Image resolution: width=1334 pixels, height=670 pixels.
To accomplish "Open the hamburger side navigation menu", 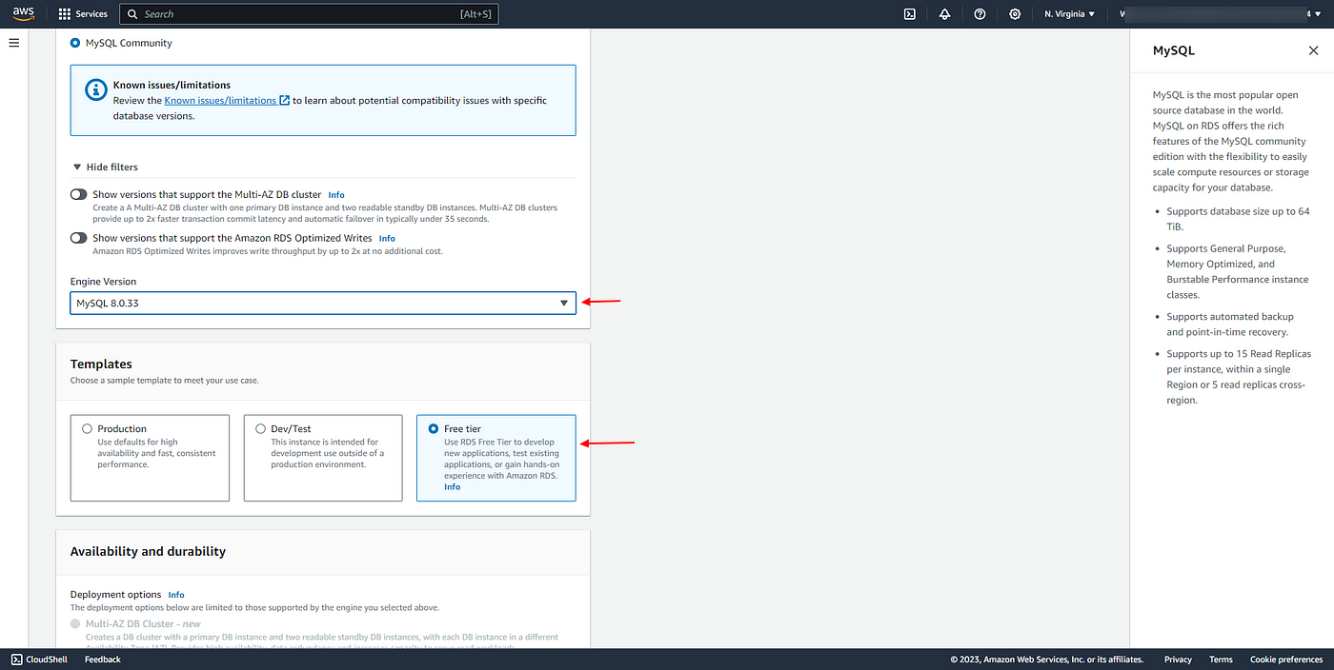I will 13,43.
